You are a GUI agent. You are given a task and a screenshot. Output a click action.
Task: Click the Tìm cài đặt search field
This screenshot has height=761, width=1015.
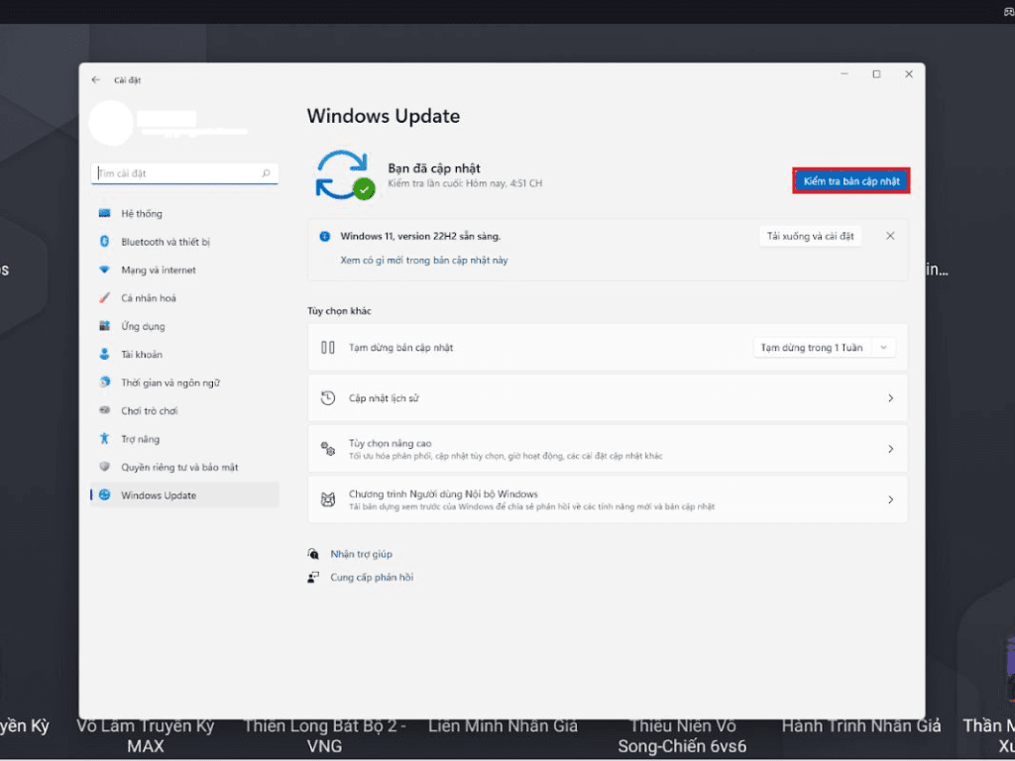[x=176, y=173]
